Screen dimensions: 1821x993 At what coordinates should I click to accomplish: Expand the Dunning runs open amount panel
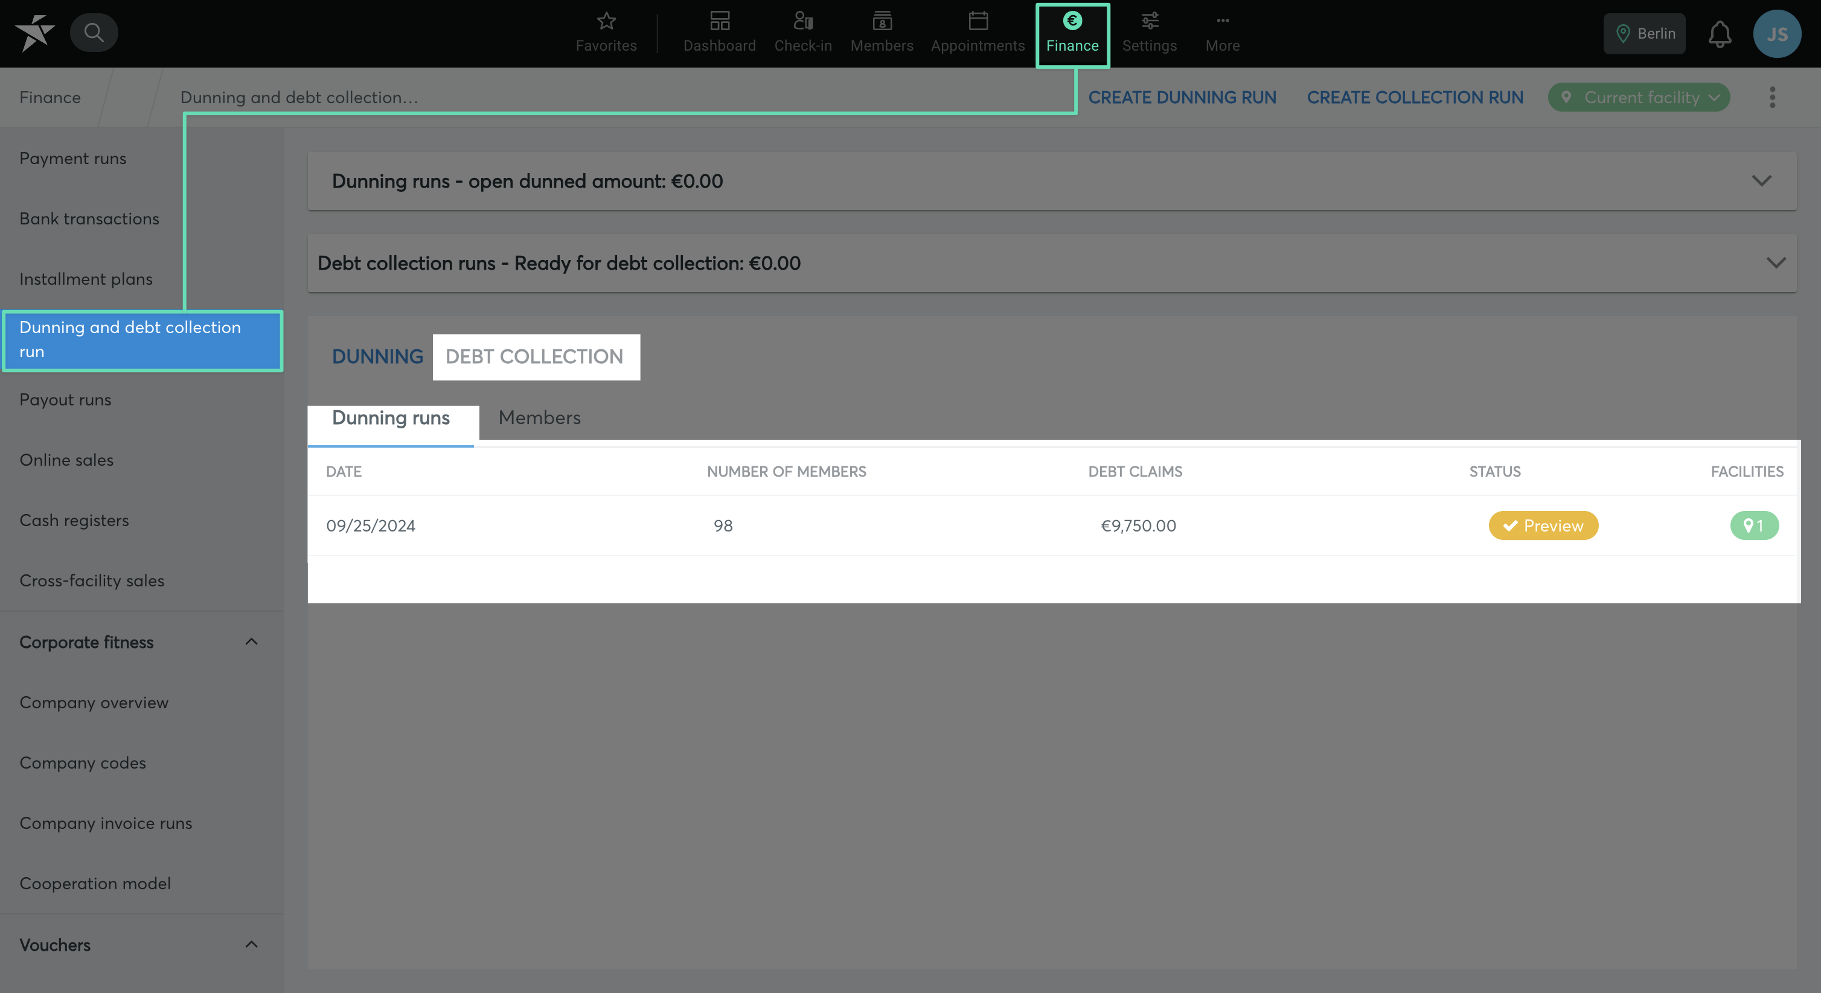(1051, 181)
